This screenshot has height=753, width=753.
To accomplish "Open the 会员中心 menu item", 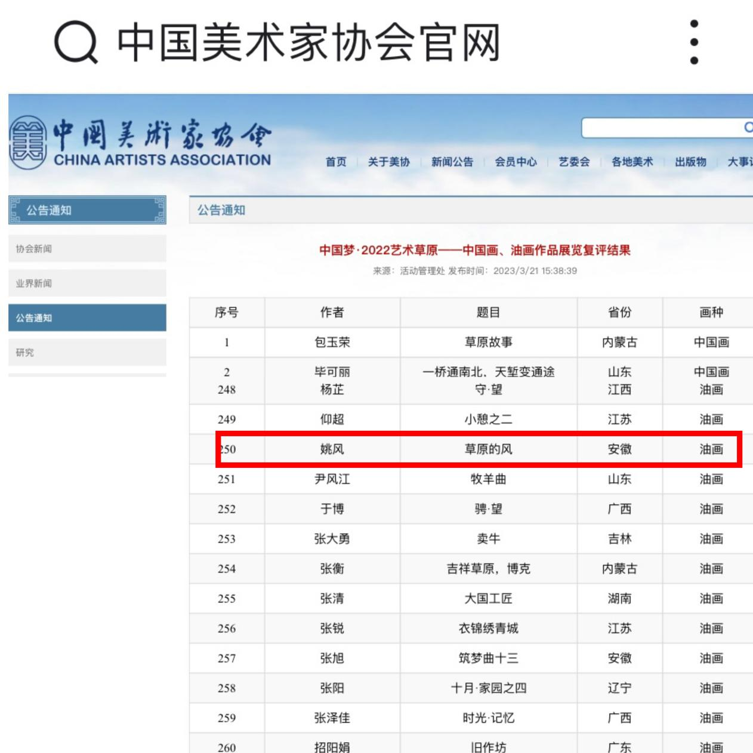I will 516,162.
